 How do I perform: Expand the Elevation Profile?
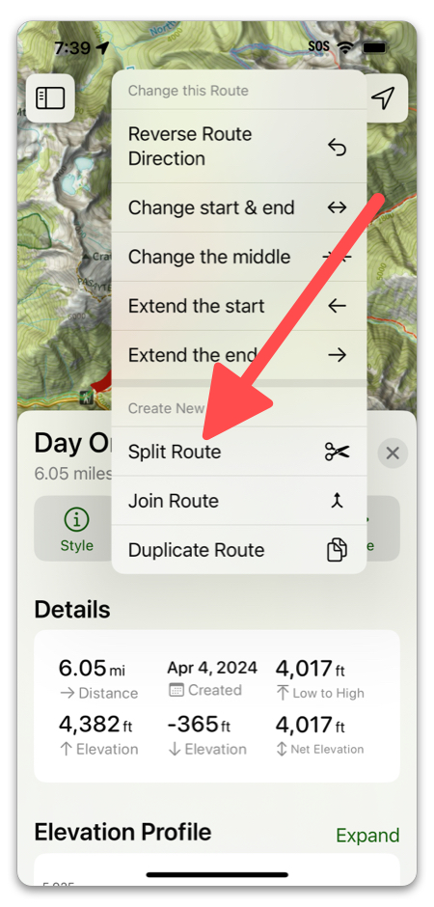pos(367,836)
